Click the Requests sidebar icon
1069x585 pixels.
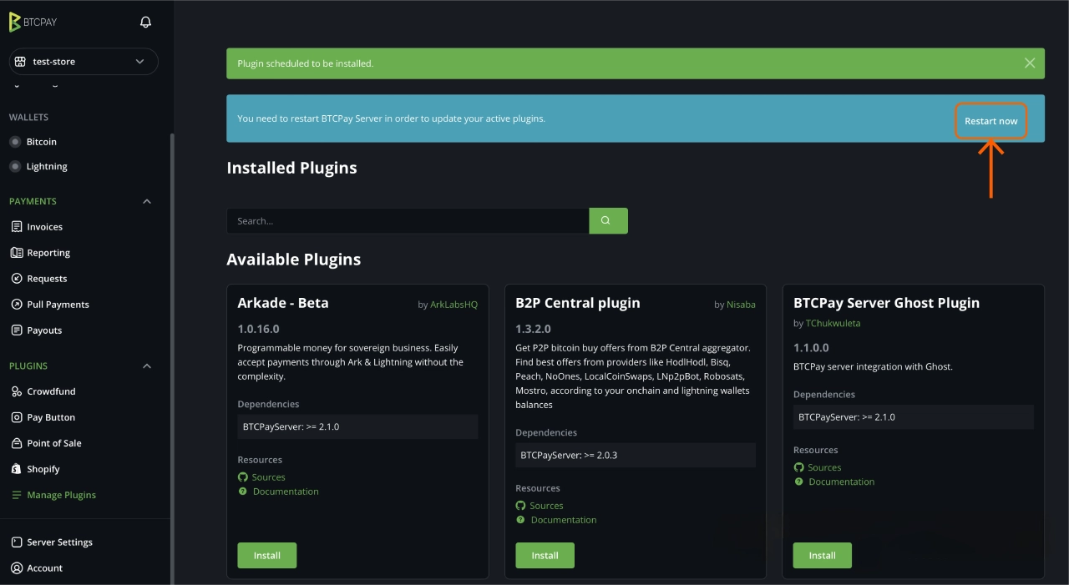[x=18, y=278]
